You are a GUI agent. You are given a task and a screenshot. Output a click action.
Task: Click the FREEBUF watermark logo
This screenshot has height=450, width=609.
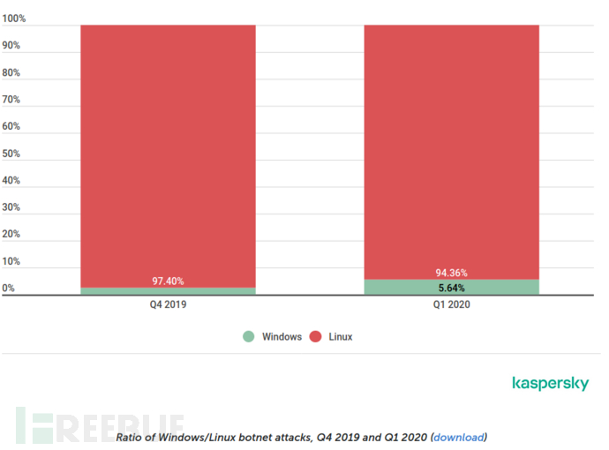tap(95, 426)
